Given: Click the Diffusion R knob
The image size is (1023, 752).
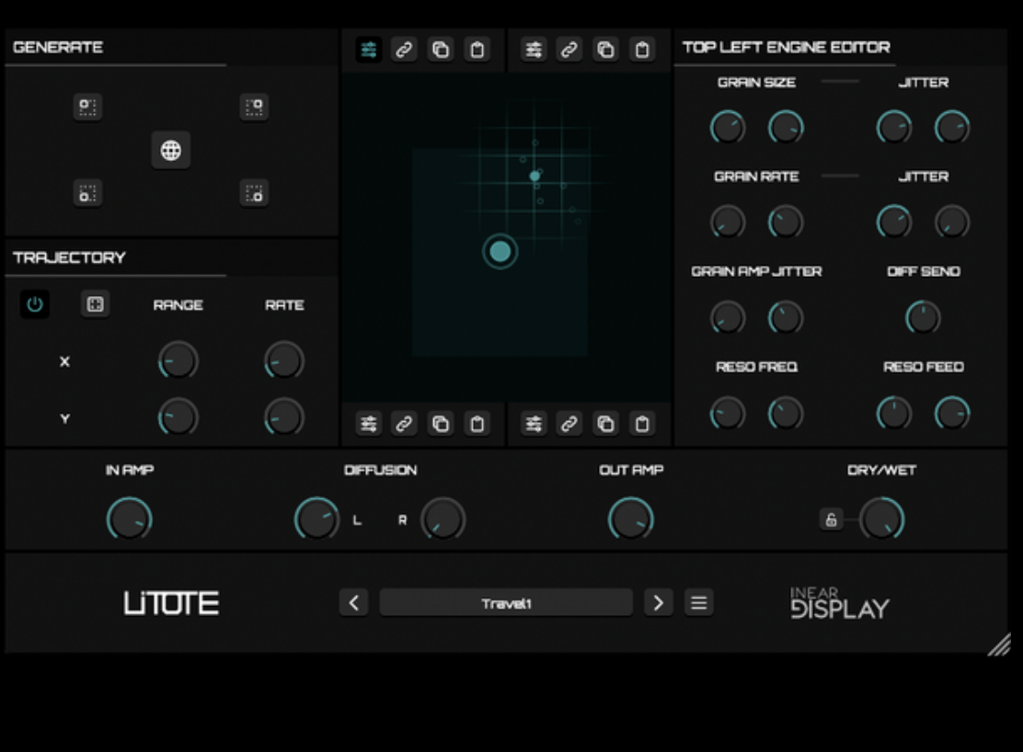Looking at the screenshot, I should tap(443, 519).
